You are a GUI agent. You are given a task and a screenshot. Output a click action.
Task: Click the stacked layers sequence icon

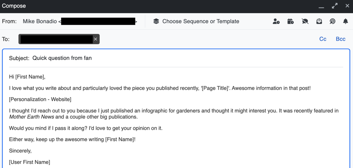point(156,21)
